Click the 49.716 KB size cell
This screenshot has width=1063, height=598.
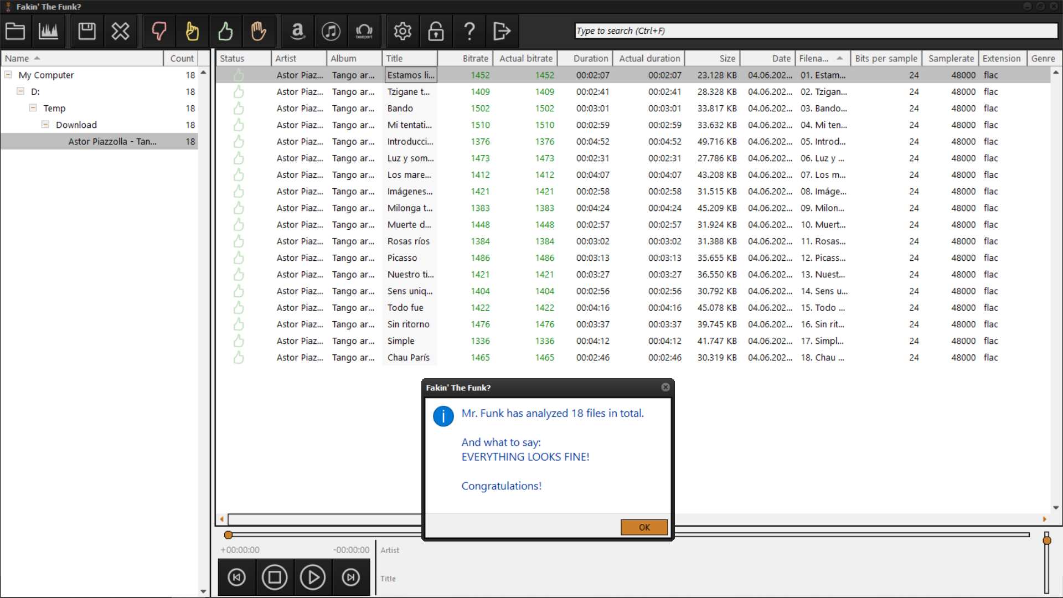click(x=716, y=141)
